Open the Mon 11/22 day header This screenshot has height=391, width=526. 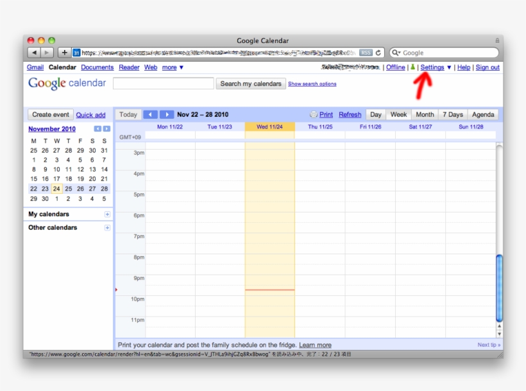[170, 127]
